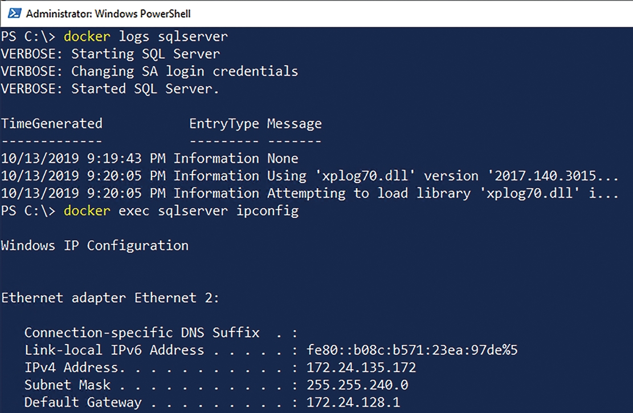Click 'Ethernet adapter Ethernet 2' heading
633x413 pixels.
pos(110,298)
